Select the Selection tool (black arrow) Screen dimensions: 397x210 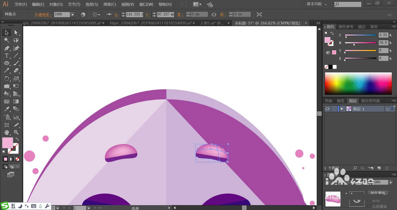coord(7,32)
